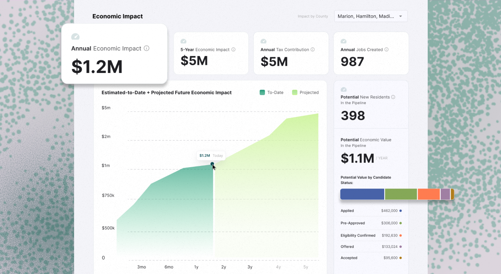This screenshot has height=274, width=501.
Task: Click the Accepted $95,600 row
Action: [371, 258]
